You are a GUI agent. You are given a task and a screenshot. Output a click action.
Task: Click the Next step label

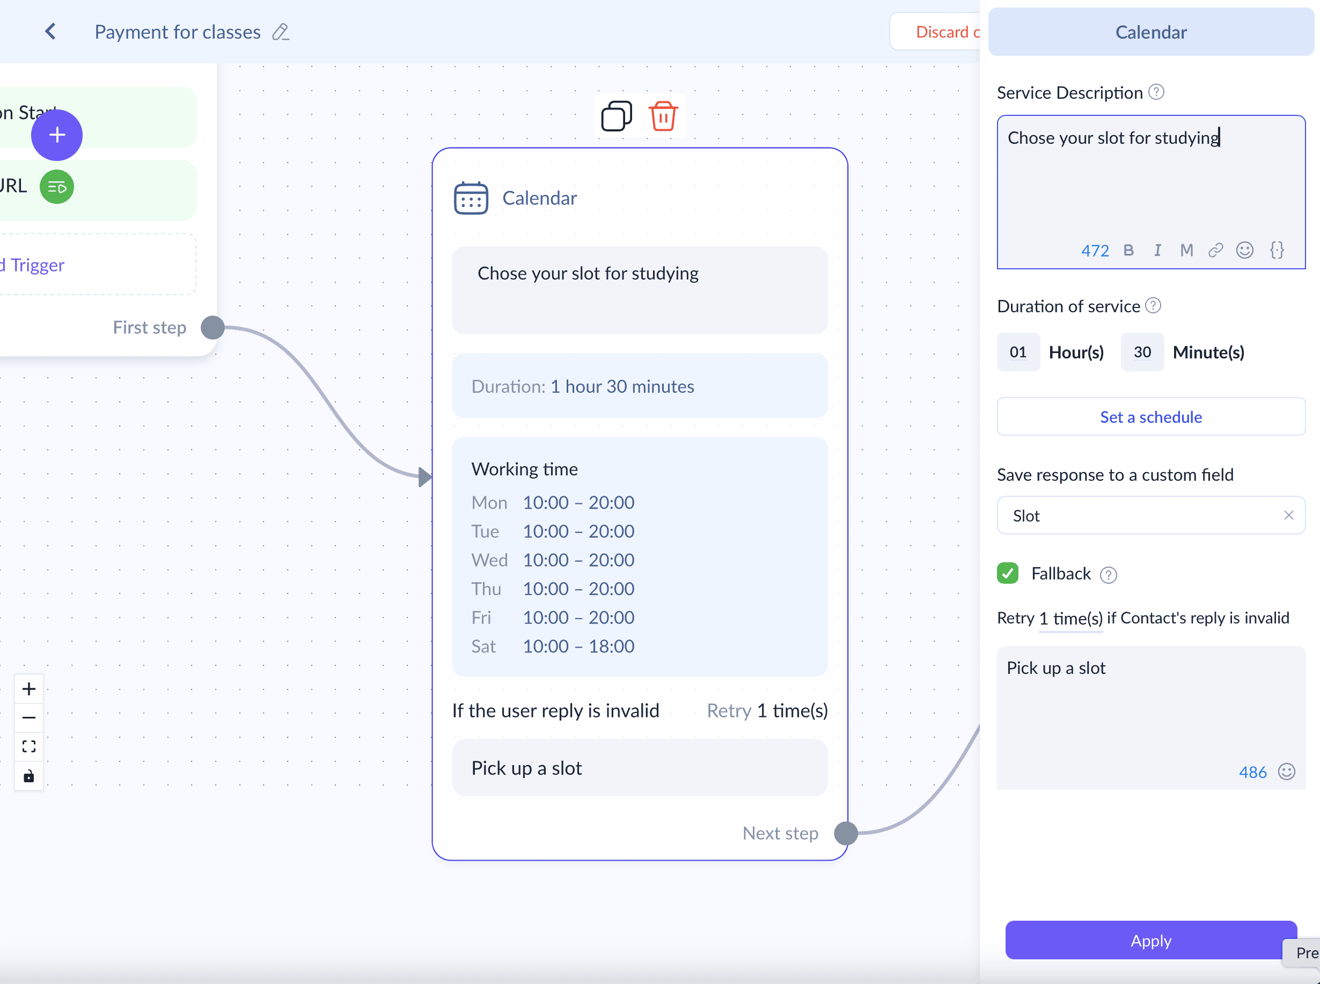coord(780,833)
